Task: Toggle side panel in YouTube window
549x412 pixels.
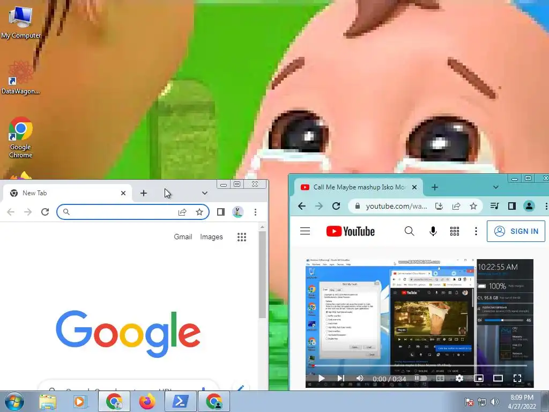Action: [x=512, y=206]
